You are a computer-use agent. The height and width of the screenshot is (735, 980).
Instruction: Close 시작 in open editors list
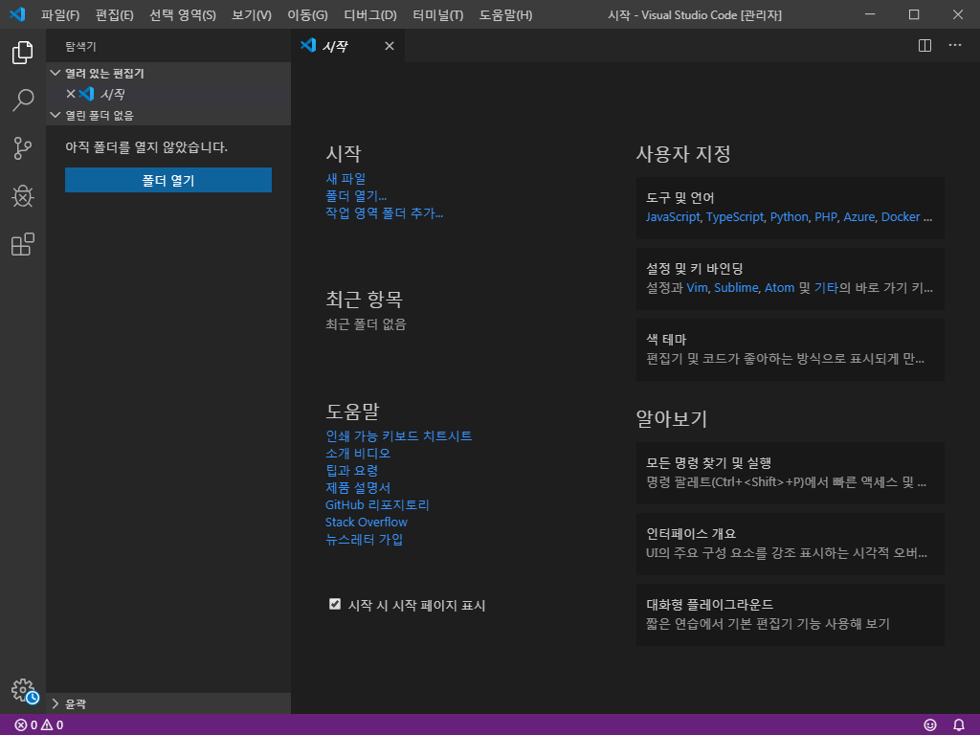pyautogui.click(x=71, y=94)
